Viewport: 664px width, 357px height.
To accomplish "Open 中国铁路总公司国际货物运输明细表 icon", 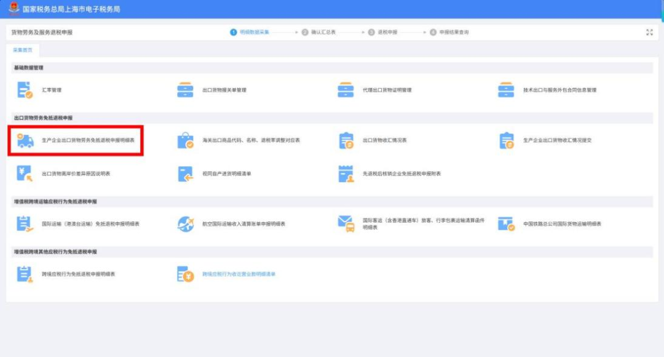I will 504,223.
